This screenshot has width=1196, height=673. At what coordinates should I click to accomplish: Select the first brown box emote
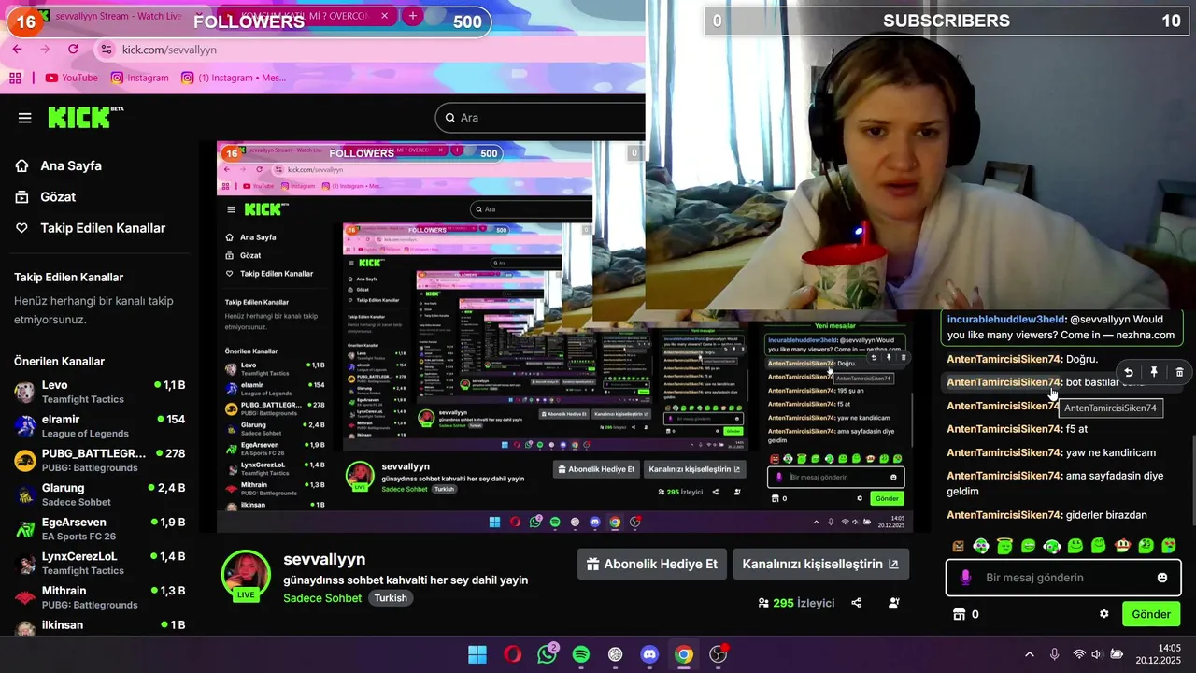[x=958, y=546]
